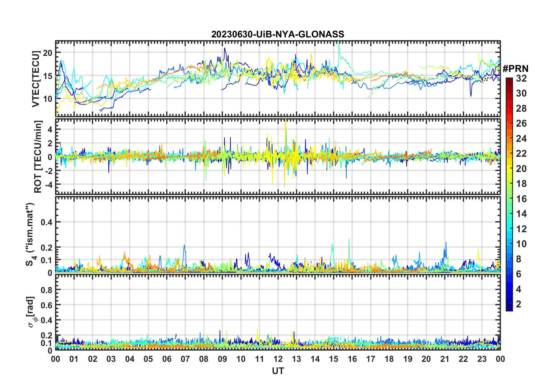Select the "22" label on the PRN colorbar
Screen dimensions: 556x389
click(522, 154)
